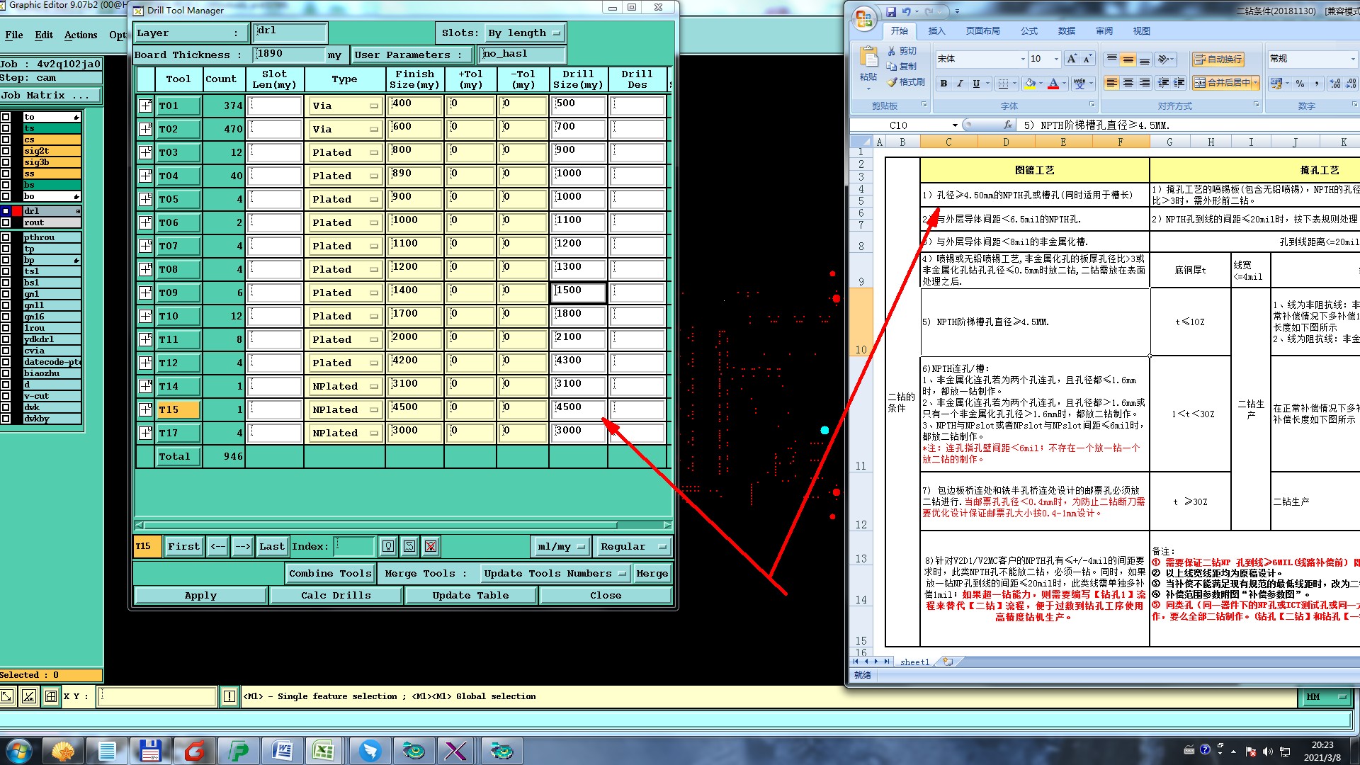Click the center text alignment icon
Viewport: 1360px width, 765px height.
point(1128,84)
